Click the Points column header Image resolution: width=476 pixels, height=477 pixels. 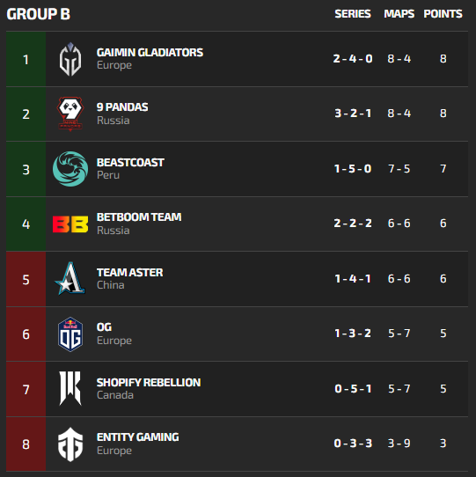click(x=443, y=14)
